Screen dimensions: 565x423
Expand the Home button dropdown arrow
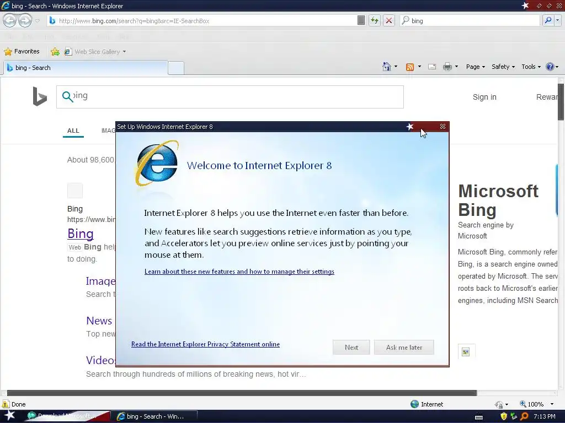396,67
